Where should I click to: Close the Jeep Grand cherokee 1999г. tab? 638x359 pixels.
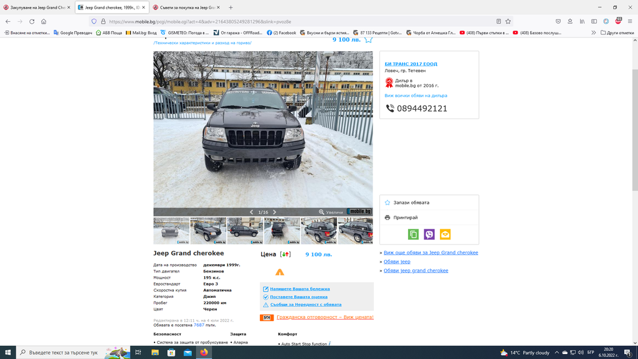144,7
